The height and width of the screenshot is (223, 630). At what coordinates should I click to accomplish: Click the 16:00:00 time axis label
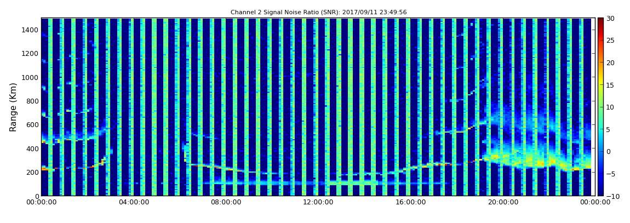[x=410, y=202]
